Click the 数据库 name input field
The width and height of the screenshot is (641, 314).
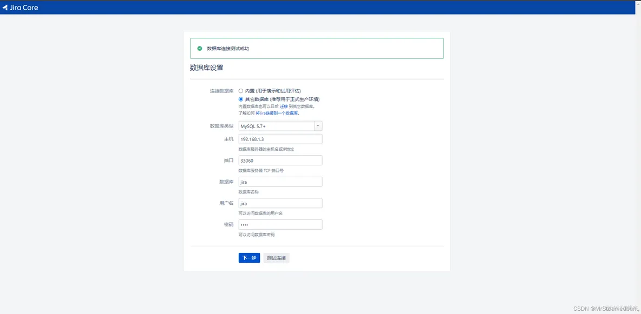point(280,182)
